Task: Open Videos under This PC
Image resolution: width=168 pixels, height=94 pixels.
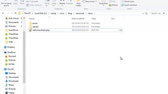Action: tap(10, 93)
